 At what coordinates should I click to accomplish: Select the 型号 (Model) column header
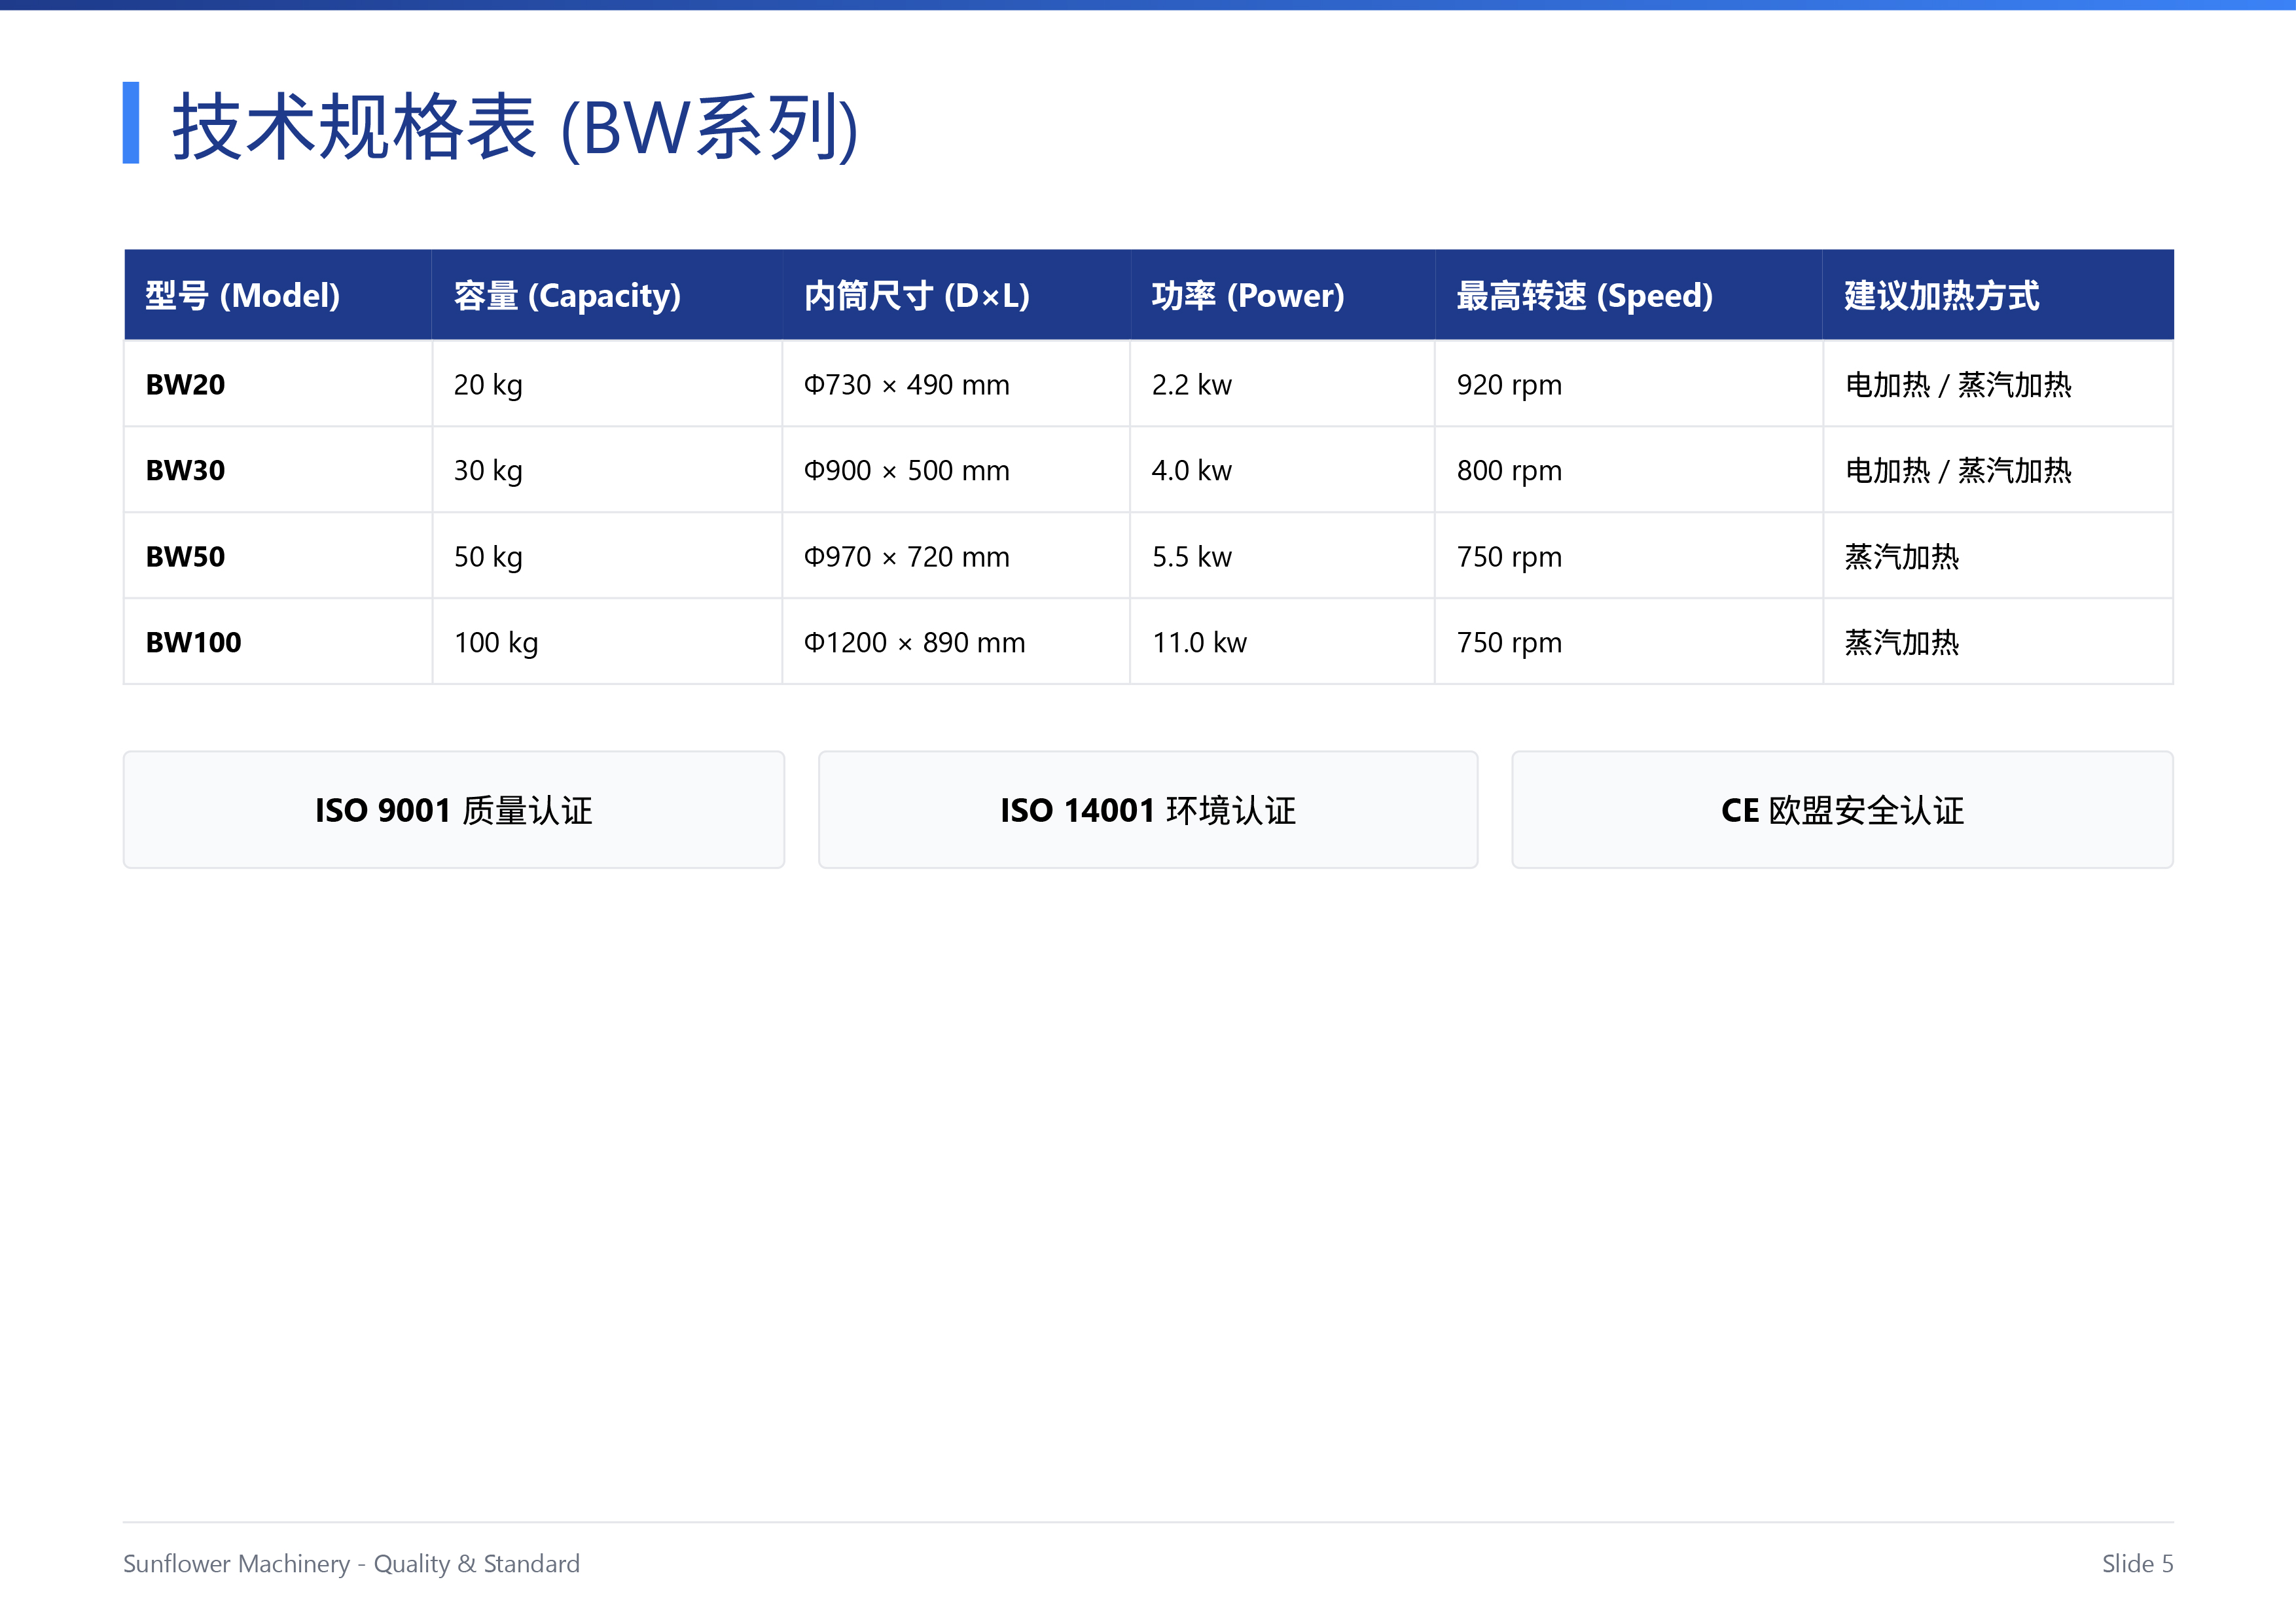(278, 295)
